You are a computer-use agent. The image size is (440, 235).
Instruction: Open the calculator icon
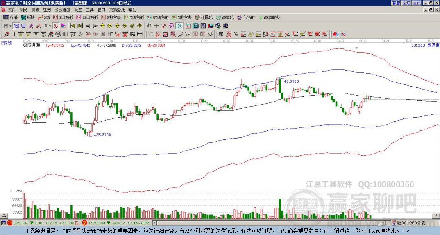tap(196, 26)
